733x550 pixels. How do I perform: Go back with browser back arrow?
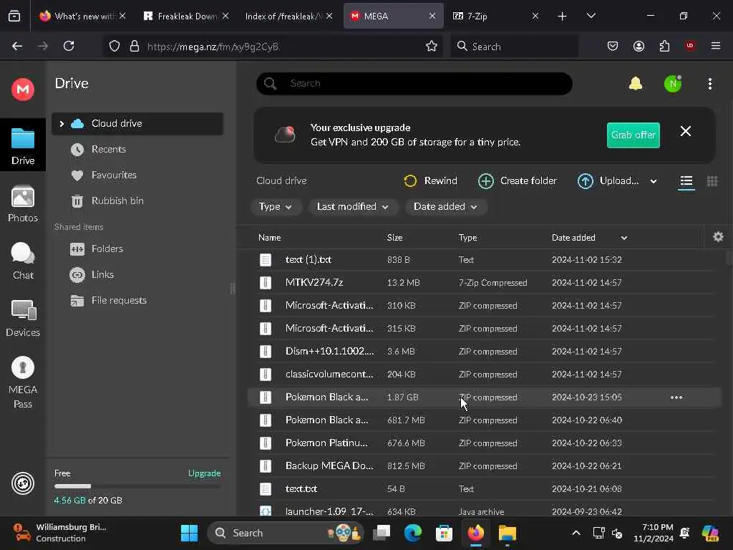pyautogui.click(x=17, y=46)
